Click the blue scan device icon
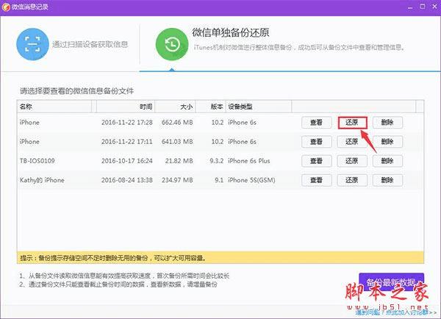The image size is (441, 319). (32, 44)
